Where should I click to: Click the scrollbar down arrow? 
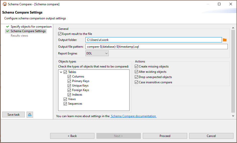233,116
